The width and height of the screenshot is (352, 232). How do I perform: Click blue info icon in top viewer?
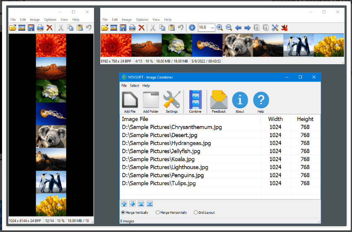coord(192,28)
